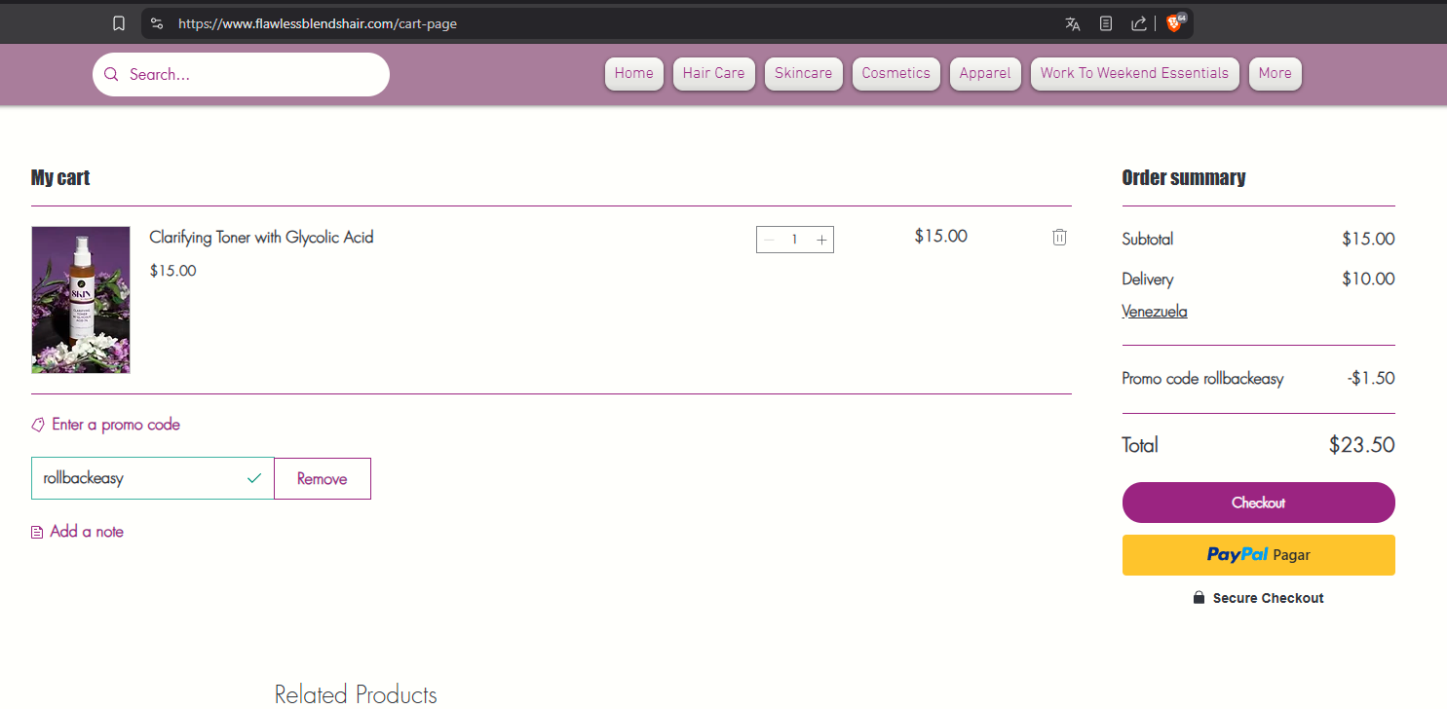
Task: Click the Search input field
Action: (x=241, y=74)
